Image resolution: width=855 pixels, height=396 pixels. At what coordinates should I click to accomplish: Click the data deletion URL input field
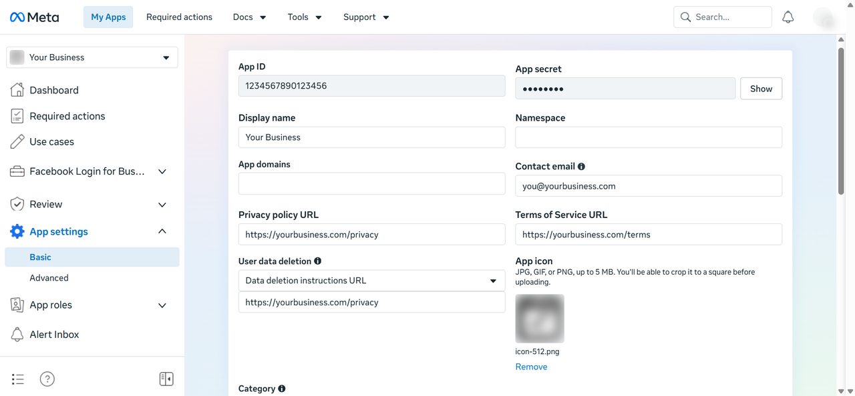tap(372, 302)
